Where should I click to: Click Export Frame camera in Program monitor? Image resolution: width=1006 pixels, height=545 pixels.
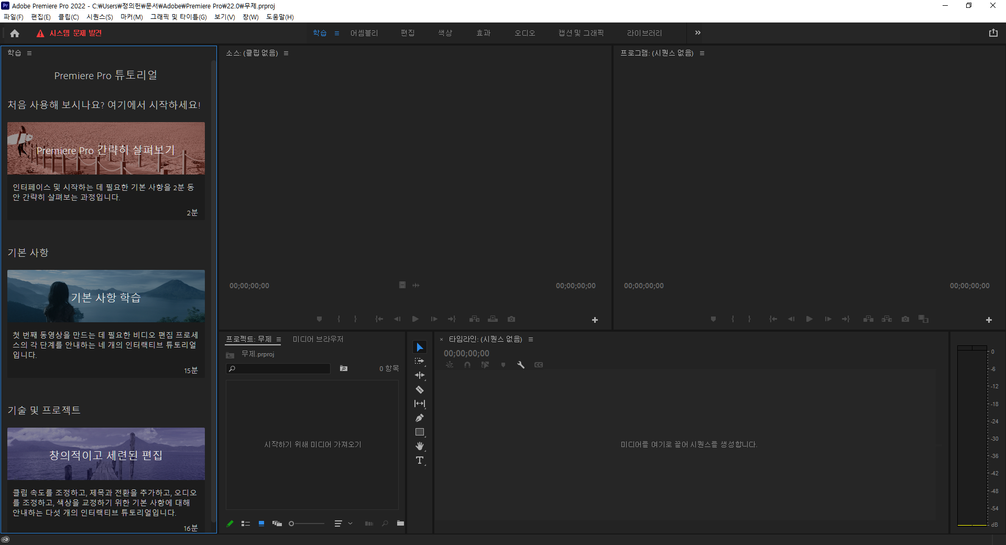point(905,319)
